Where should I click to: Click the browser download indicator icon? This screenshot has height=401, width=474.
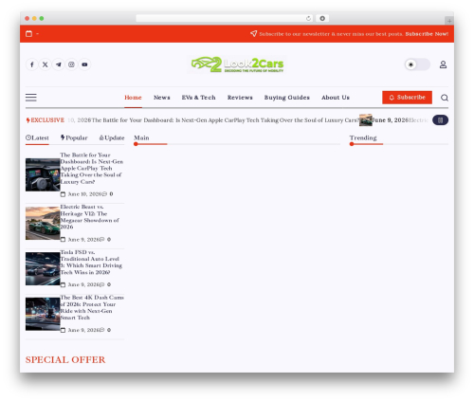click(x=322, y=18)
